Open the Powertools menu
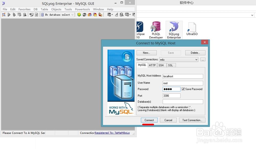 click(x=82, y=9)
